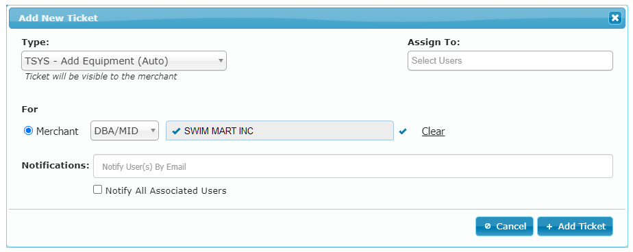Click the 'Assign To:' label
Screen dimensions: 633x252
pos(434,42)
